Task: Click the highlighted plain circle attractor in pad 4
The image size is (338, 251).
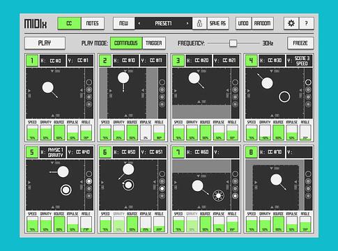Action: click(x=308, y=82)
